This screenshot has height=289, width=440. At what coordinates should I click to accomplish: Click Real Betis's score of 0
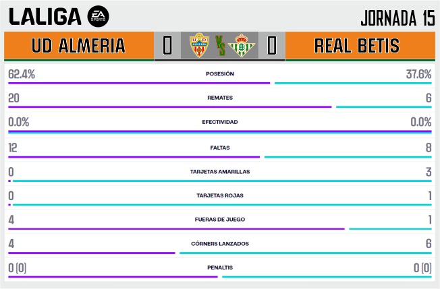click(x=272, y=45)
